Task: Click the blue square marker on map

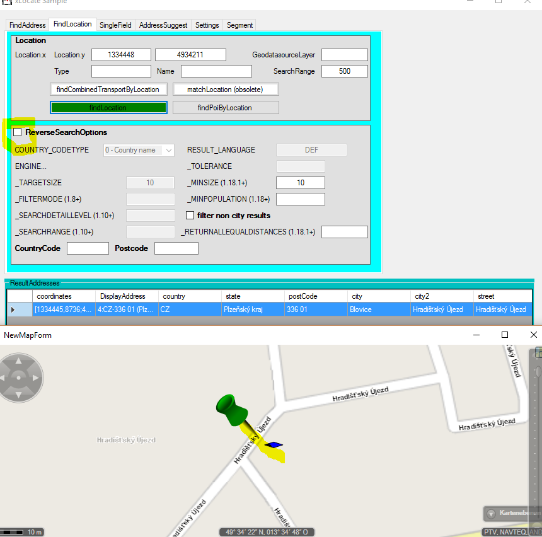Action: tap(274, 445)
